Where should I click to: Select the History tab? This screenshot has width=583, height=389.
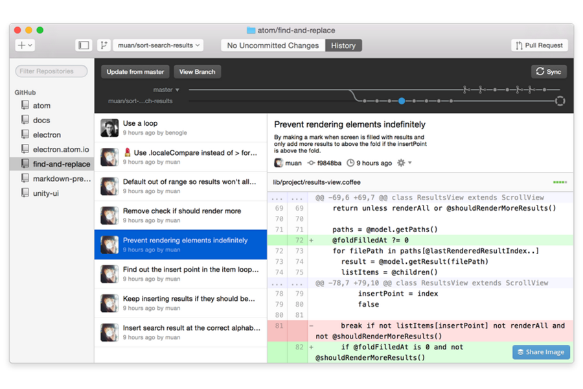(343, 45)
